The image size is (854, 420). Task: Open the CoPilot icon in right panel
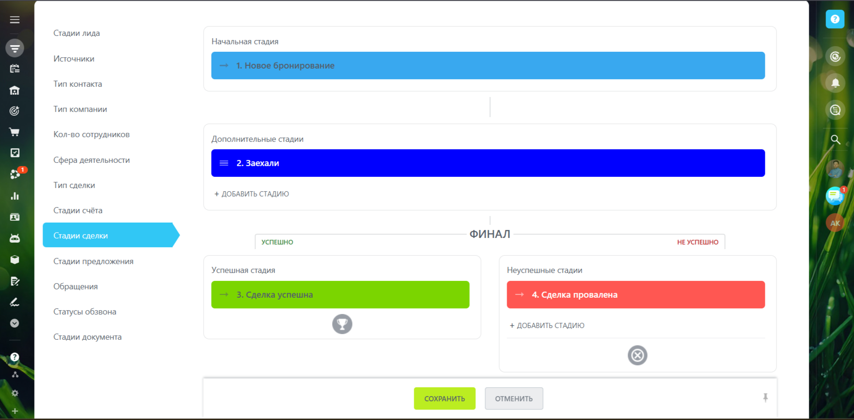(x=835, y=57)
